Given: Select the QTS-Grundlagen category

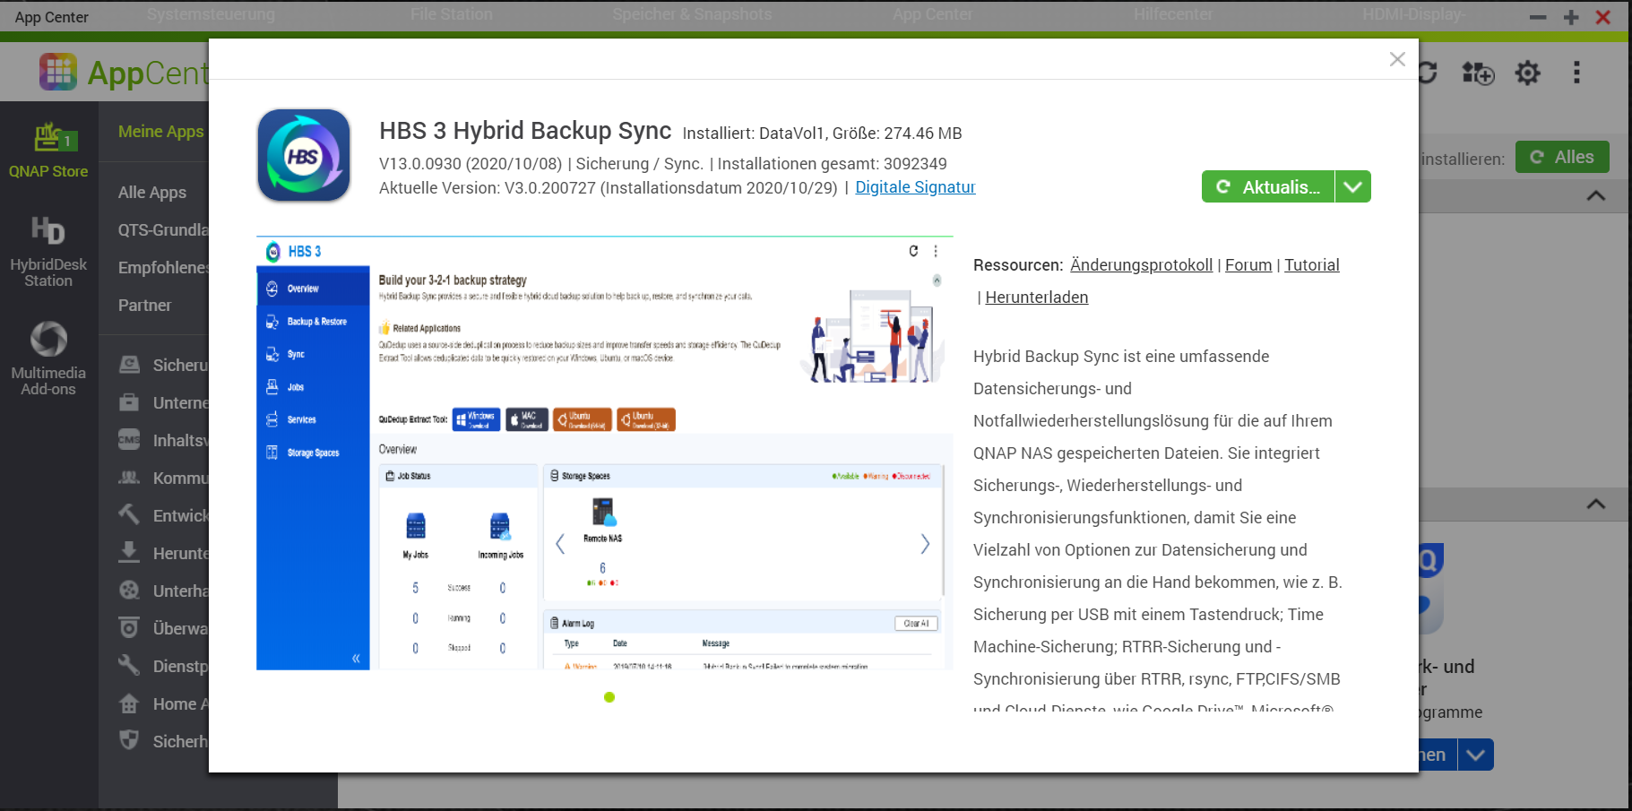Looking at the screenshot, I should click(x=163, y=230).
